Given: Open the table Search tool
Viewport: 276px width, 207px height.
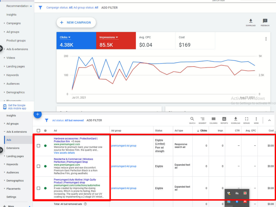Looking at the screenshot, I should pos(192,120).
